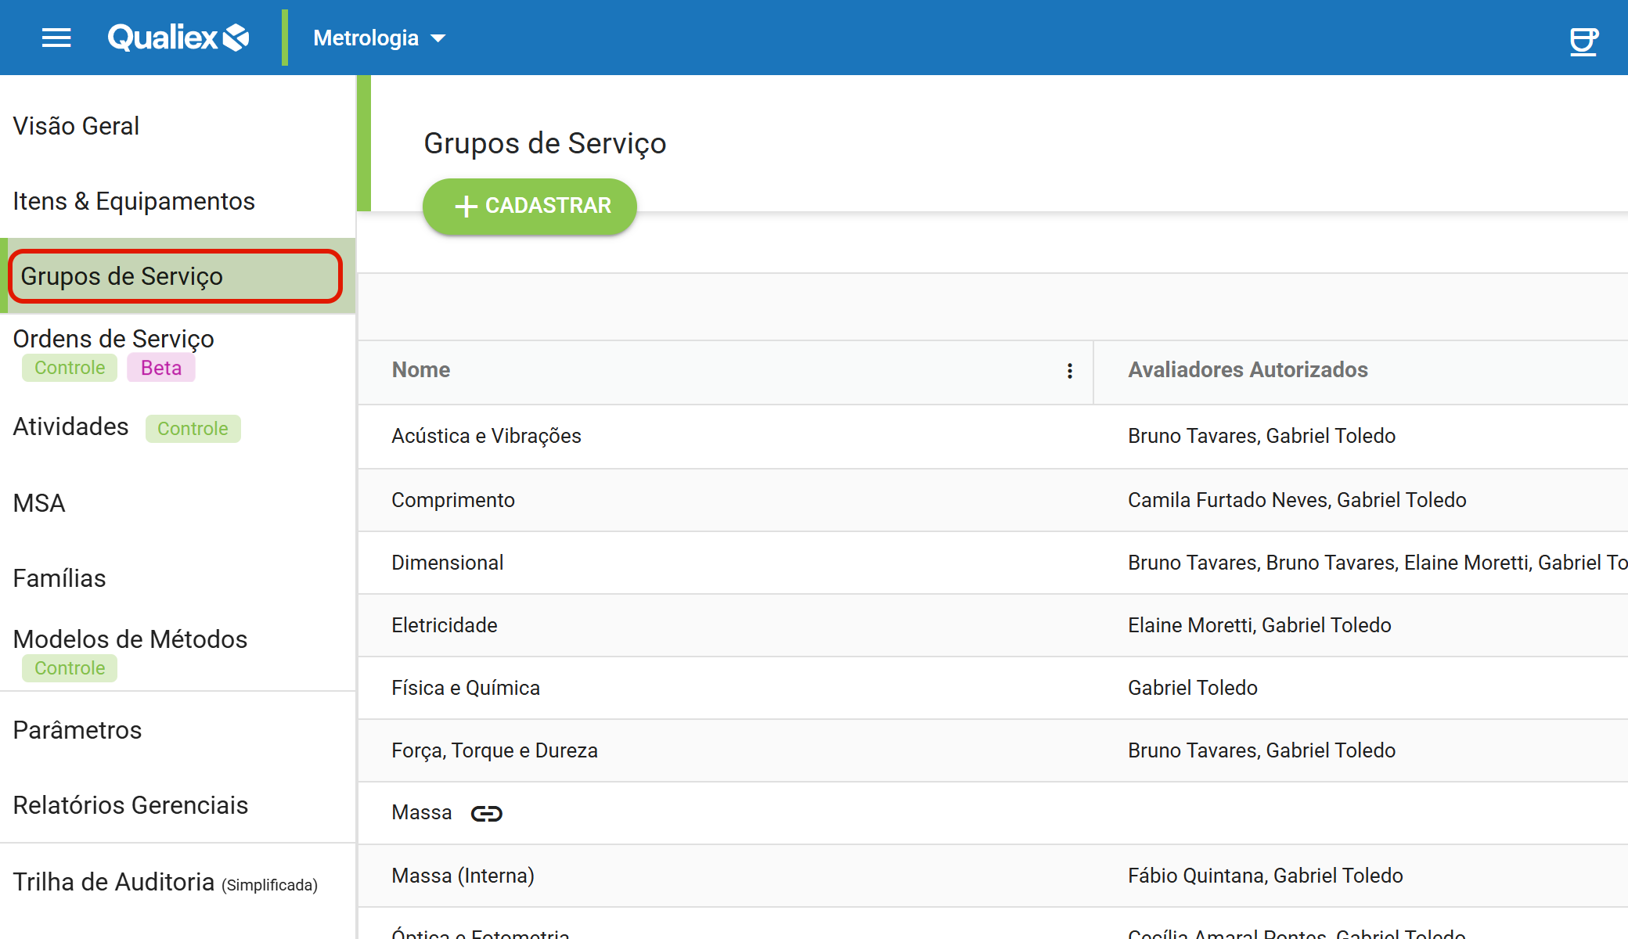The image size is (1628, 939).
Task: Sort by the Nome column header
Action: [x=421, y=369]
